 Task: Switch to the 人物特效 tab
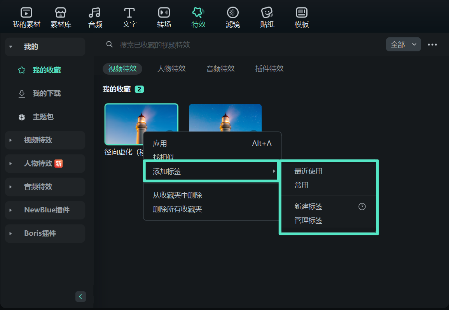(x=171, y=68)
